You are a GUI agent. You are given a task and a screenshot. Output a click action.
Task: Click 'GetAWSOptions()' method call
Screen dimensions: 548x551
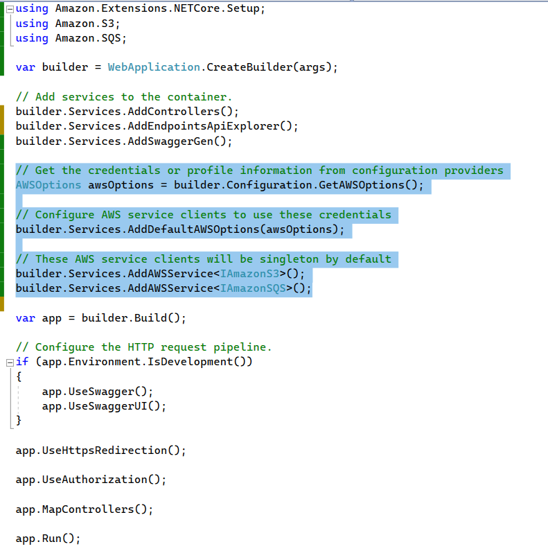point(368,185)
